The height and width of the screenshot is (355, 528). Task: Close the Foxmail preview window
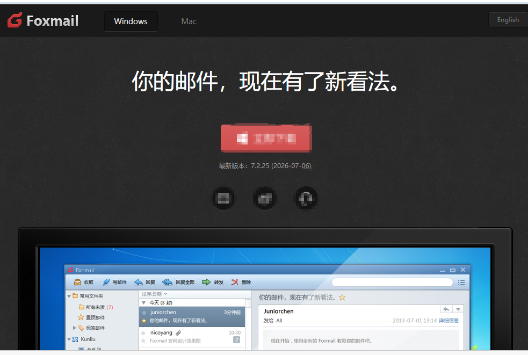point(463,270)
